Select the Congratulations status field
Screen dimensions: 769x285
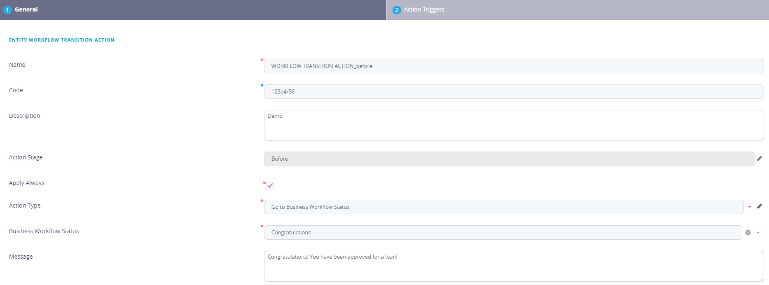click(x=503, y=233)
